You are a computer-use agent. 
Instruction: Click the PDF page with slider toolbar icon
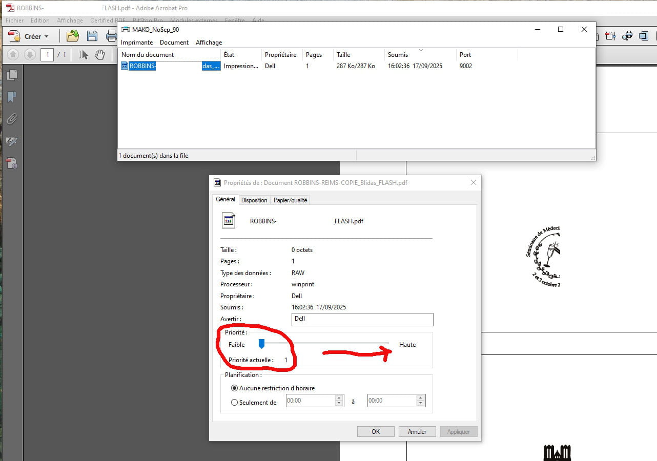pyautogui.click(x=610, y=36)
